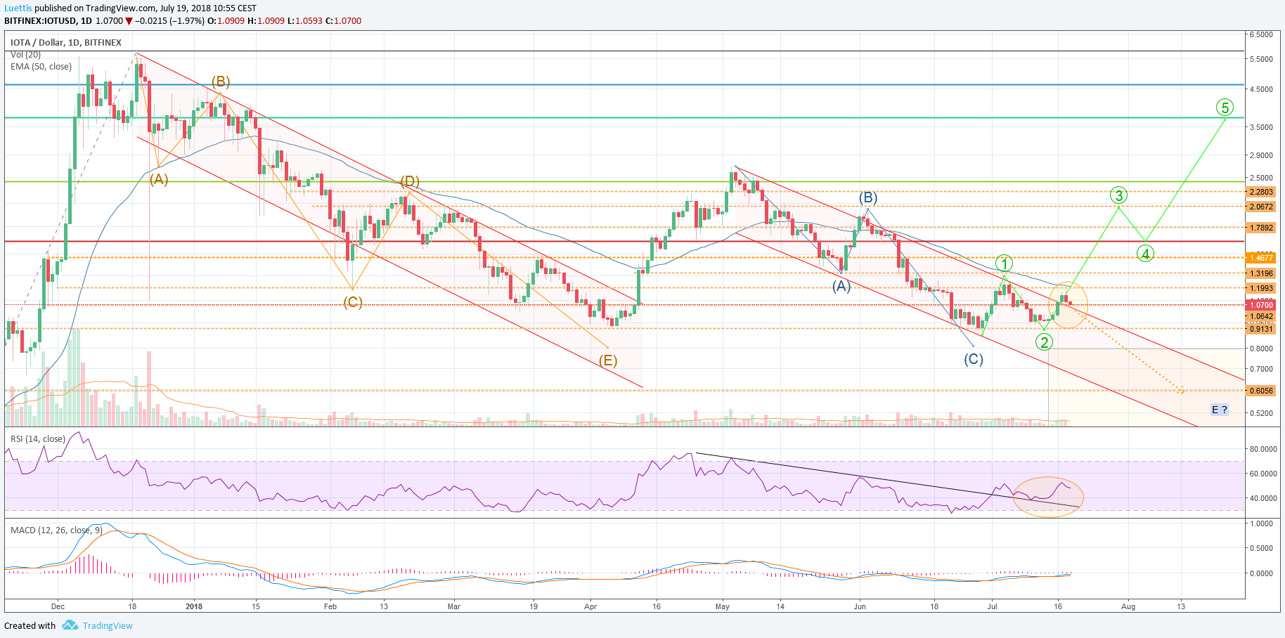Click the green circled 4 wave marker
This screenshot has height=638, width=1285.
point(1145,254)
